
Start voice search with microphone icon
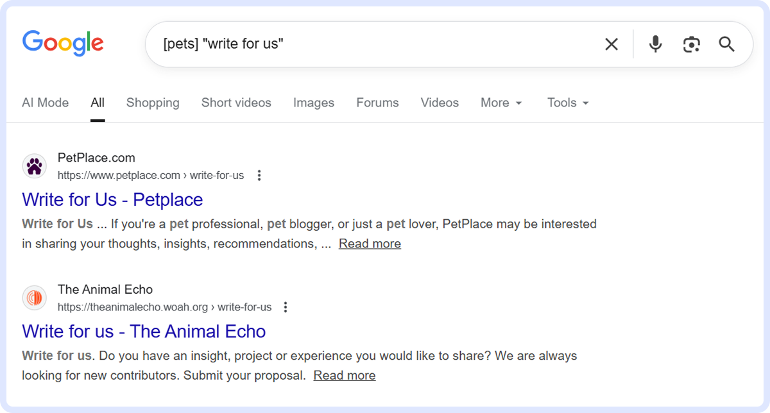click(x=655, y=44)
